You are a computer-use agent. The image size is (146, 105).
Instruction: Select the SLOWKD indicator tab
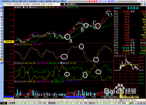[75, 100]
